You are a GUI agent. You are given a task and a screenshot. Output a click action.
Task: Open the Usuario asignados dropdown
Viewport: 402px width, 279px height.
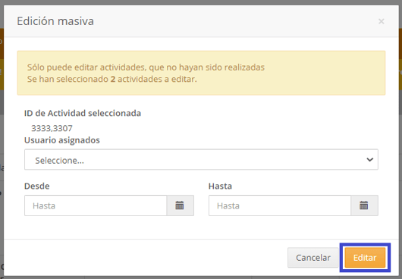point(201,159)
